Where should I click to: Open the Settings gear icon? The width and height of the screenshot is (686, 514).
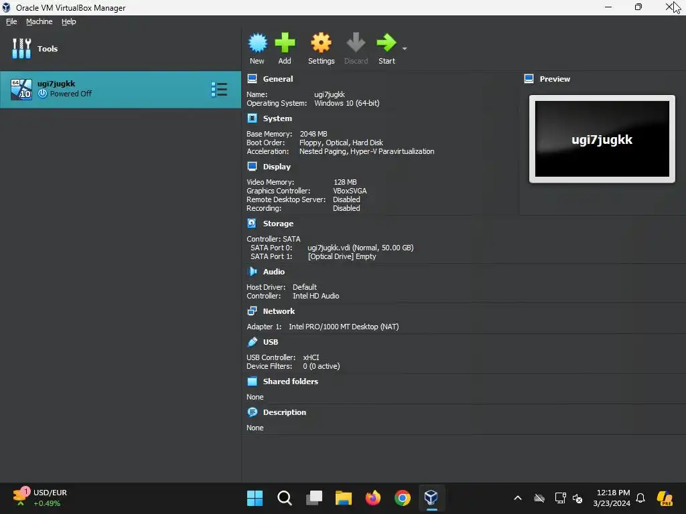tap(321, 43)
